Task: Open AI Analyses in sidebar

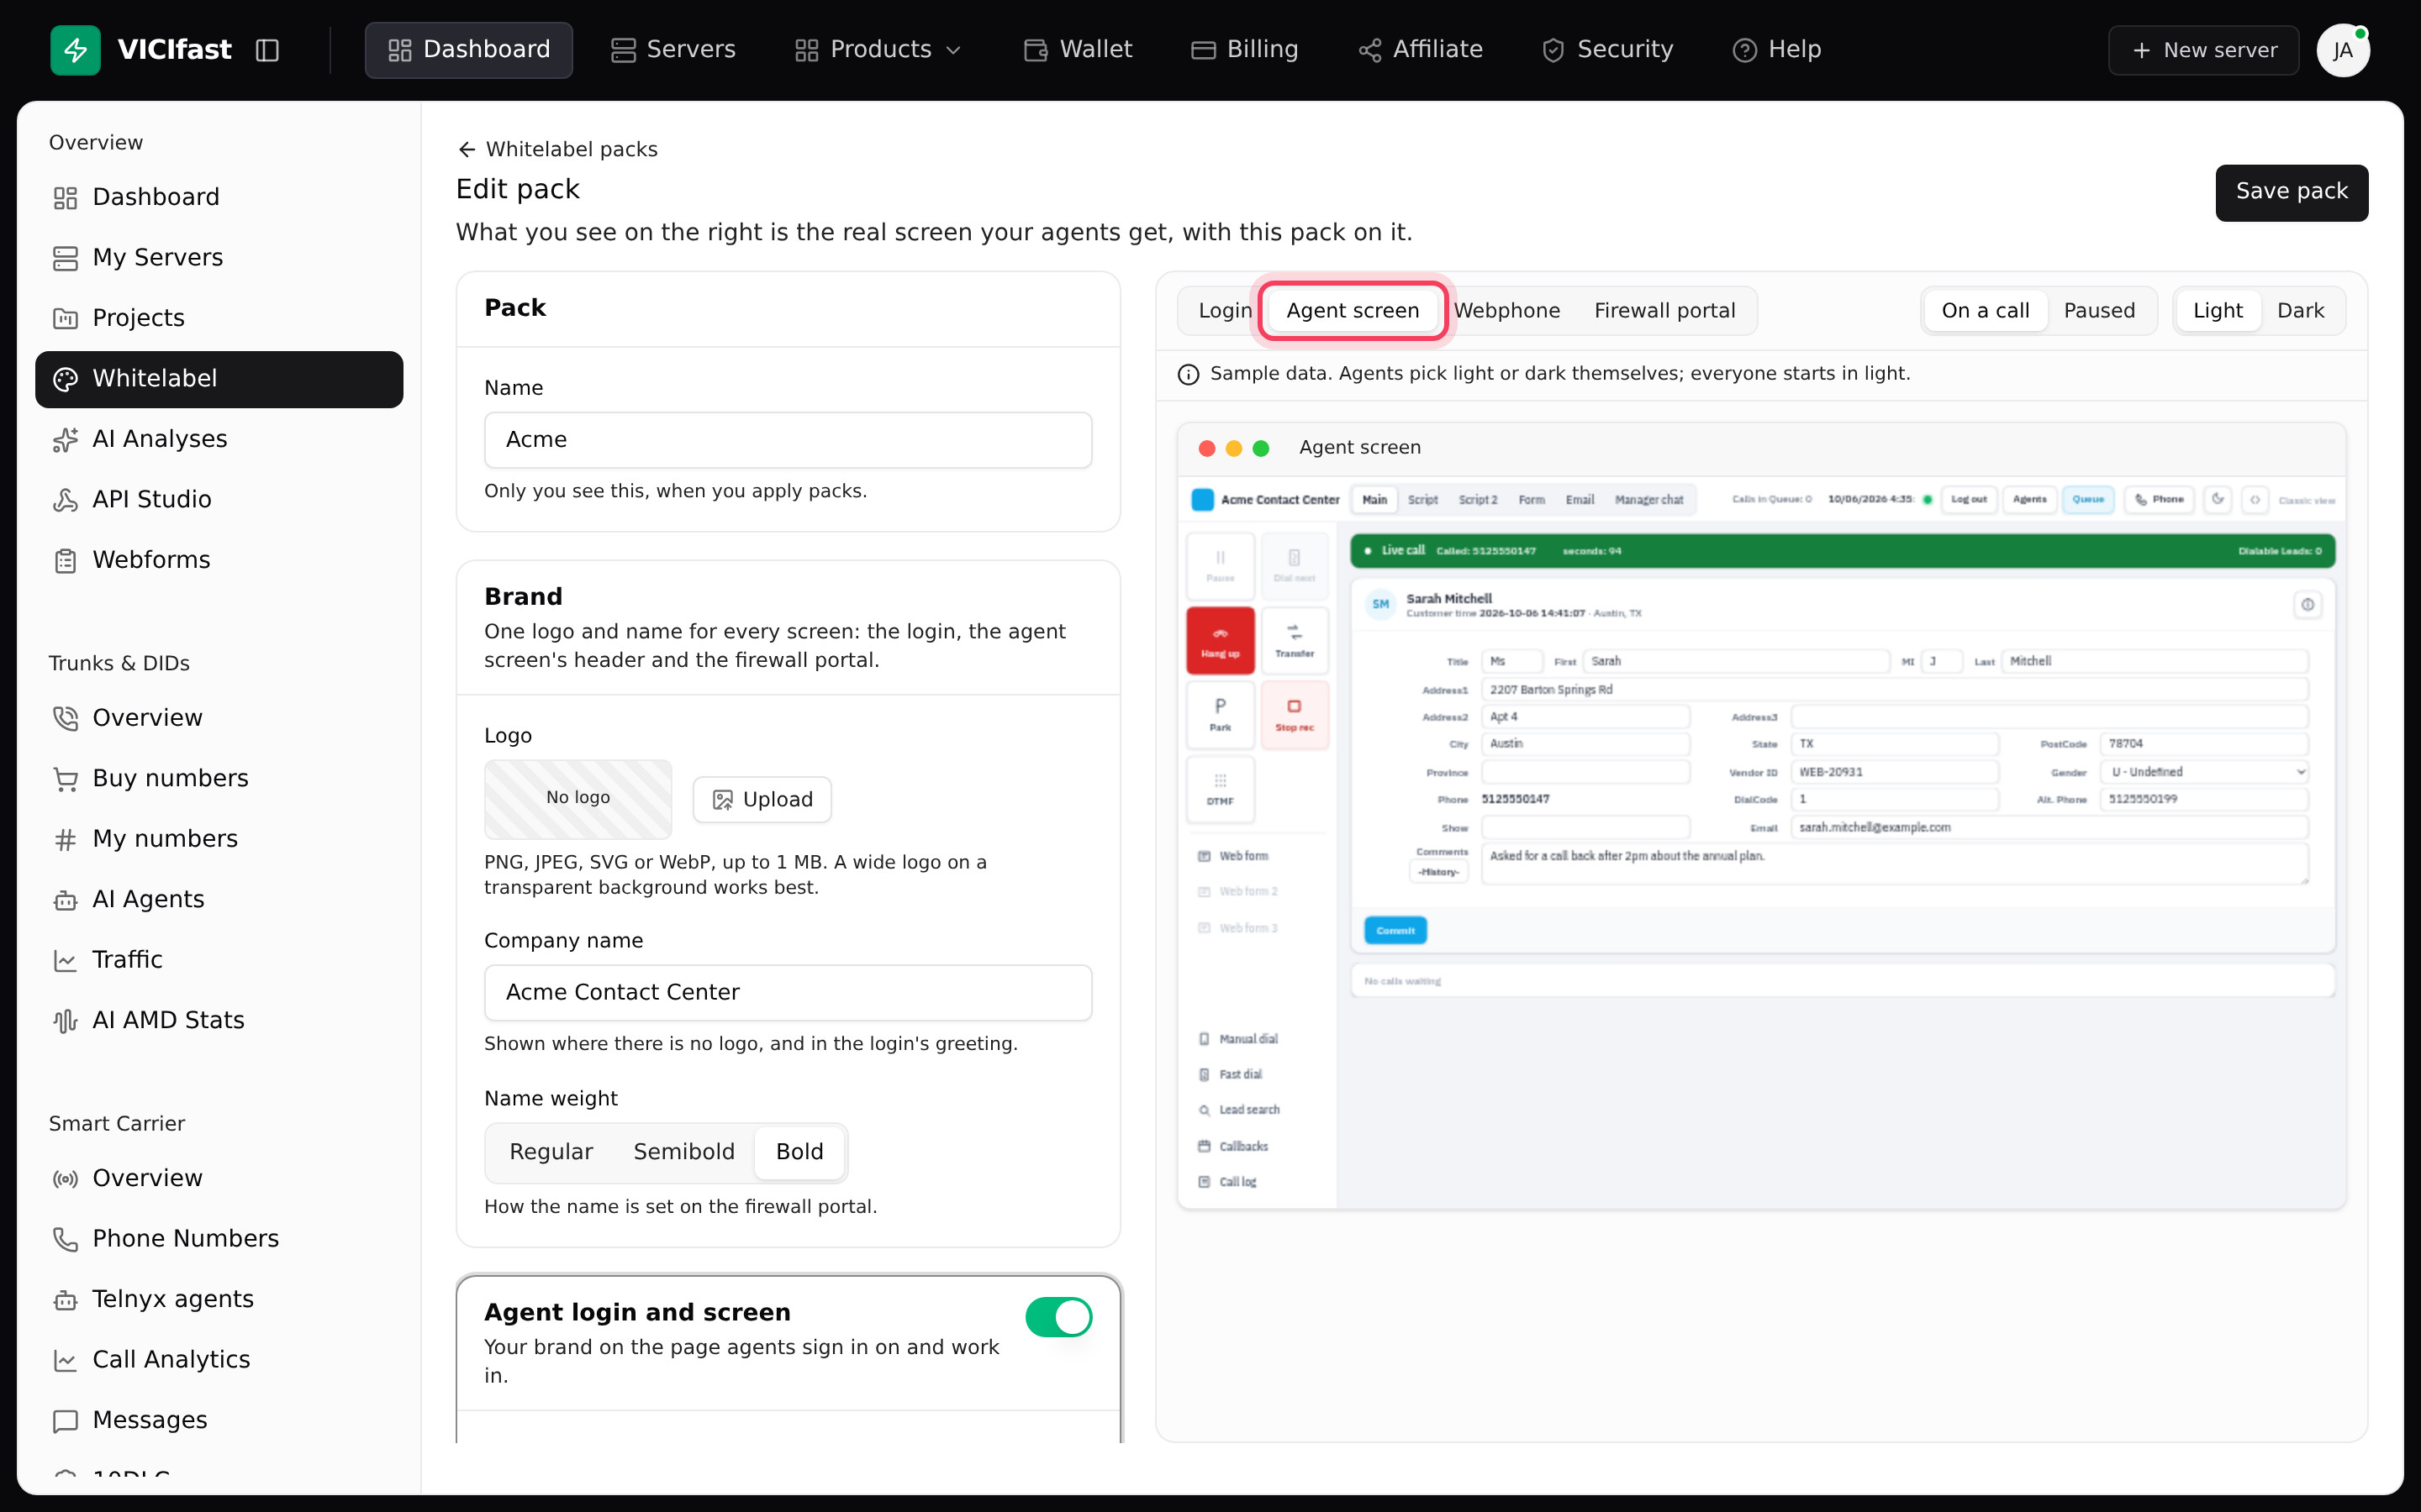Action: [219, 439]
